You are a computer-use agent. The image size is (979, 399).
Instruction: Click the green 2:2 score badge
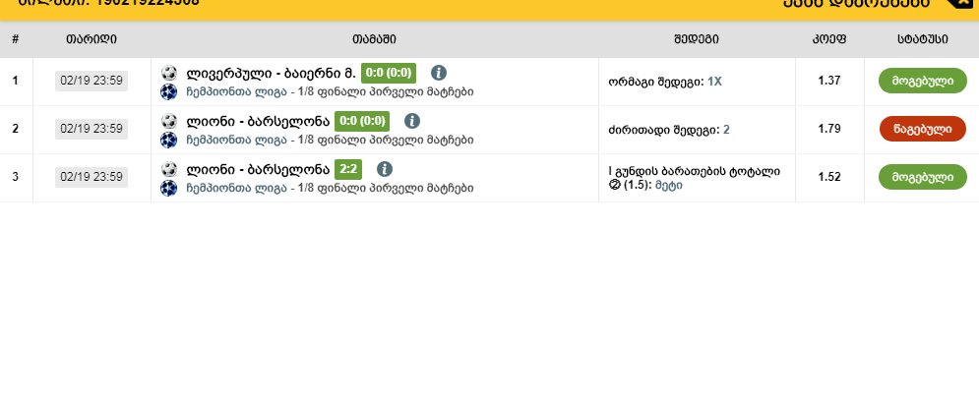coord(348,169)
